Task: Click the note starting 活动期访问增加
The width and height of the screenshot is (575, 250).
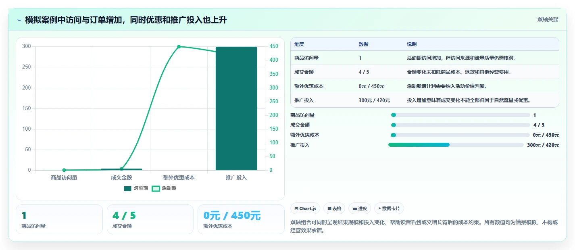Action: point(462,58)
